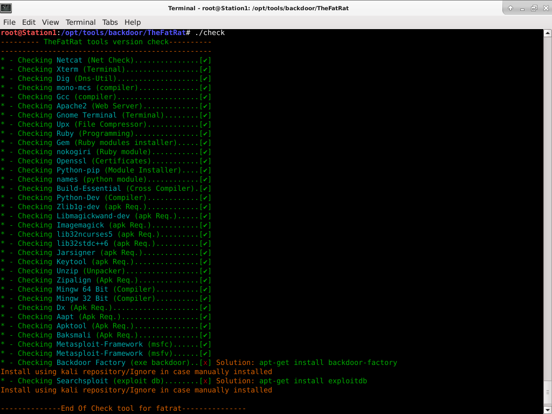Open the Terminal menu

click(80, 22)
